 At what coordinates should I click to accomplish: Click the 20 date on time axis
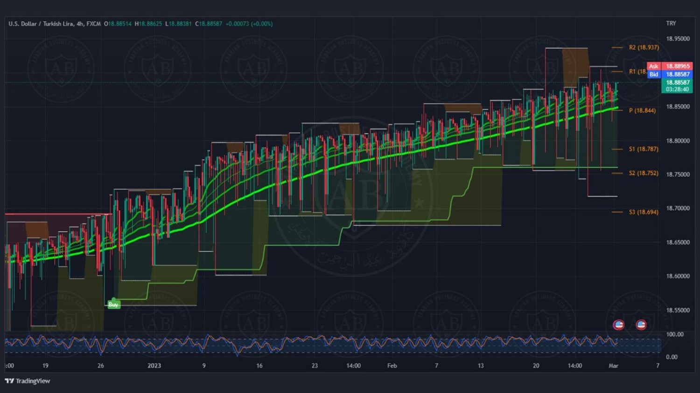[x=536, y=366]
